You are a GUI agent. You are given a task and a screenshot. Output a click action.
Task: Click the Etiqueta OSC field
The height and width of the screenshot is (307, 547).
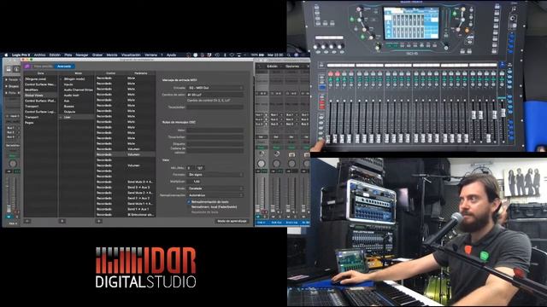[x=215, y=143]
